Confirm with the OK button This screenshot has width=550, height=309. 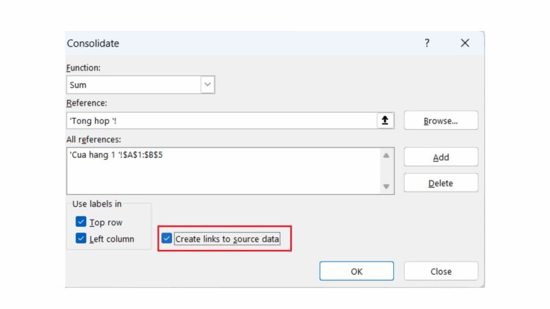[357, 271]
